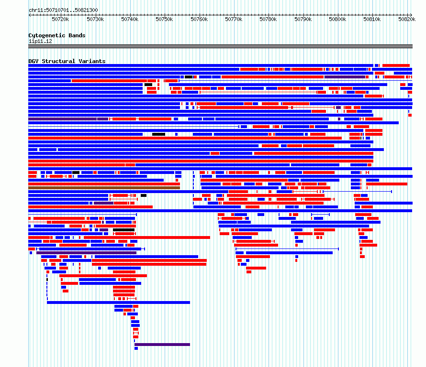Screen dimensions: 426x367
Task: Click the ruler's right arrow end
Action: point(411,15)
